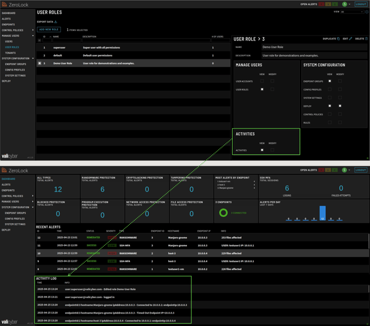Click the tall 12 bar in Alerts Per Day
Screen dimensions: 370x326
coord(323,213)
